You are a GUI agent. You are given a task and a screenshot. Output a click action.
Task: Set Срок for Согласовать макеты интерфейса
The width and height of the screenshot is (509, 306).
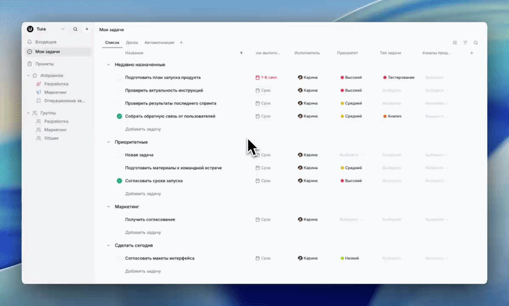[x=263, y=258]
